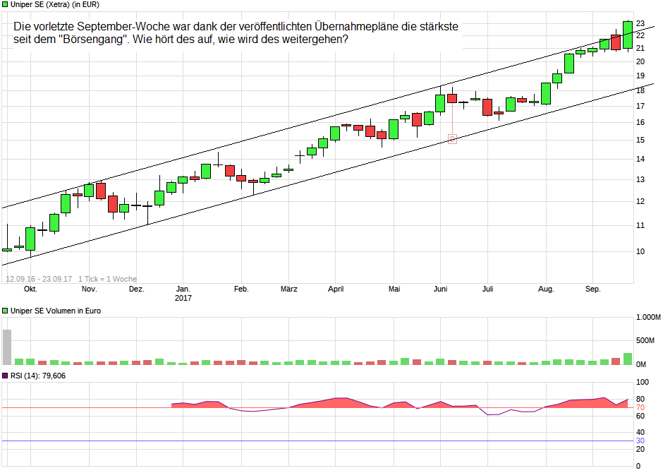Image resolution: width=663 pixels, height=473 pixels.
Task: Click the date range '12.09.16 - 23.09.17'
Action: 39,279
